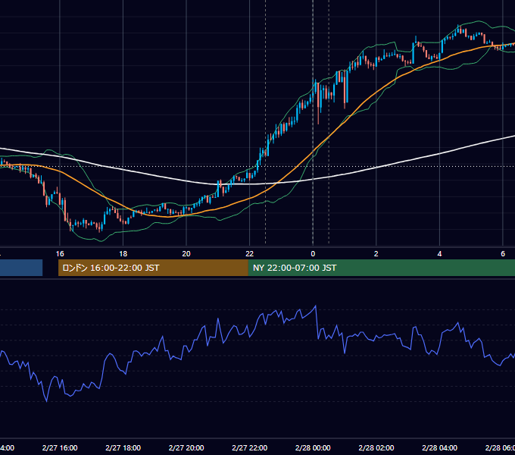Viewport: 515px width, 455px height.
Task: Click the 2/28 04:00 label on the lower axis
Action: [x=439, y=447]
